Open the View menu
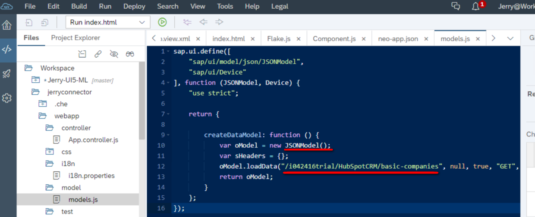This screenshot has width=535, height=217. tap(198, 6)
